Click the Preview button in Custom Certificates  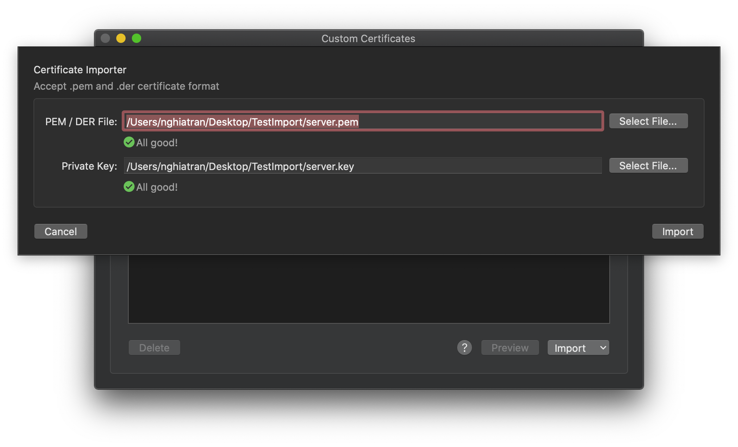click(x=510, y=348)
